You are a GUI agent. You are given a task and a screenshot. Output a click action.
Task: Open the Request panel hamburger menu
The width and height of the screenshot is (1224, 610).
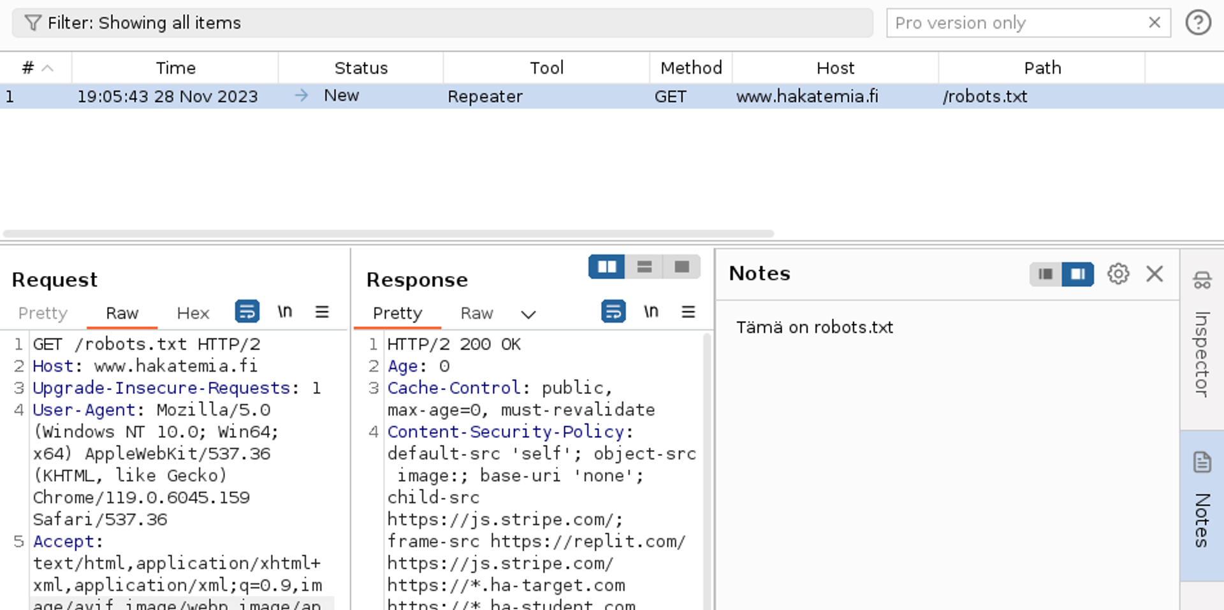[x=322, y=312]
